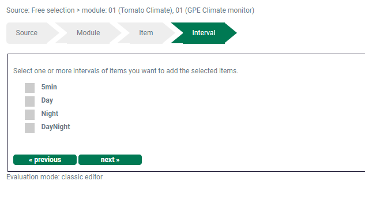This screenshot has width=365, height=222.
Task: Click the Tomato Climate module name in path
Action: coord(145,10)
